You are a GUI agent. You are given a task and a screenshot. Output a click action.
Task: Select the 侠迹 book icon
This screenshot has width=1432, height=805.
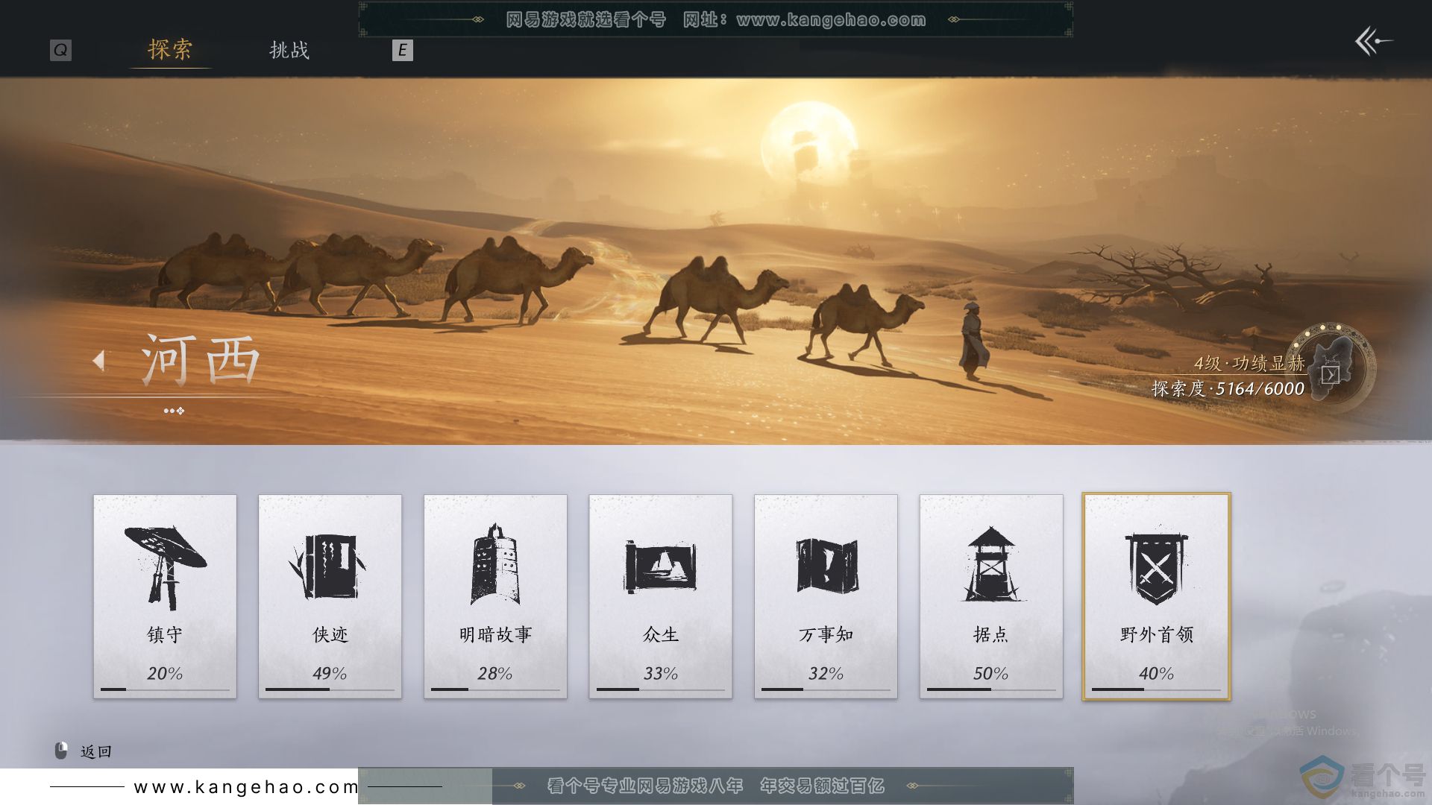[x=328, y=566]
